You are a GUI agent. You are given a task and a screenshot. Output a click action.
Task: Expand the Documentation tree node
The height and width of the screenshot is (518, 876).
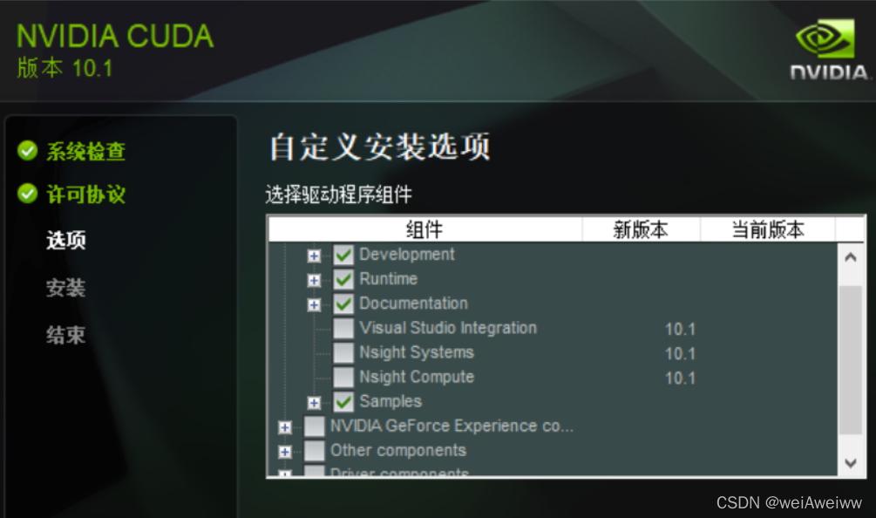click(x=314, y=304)
